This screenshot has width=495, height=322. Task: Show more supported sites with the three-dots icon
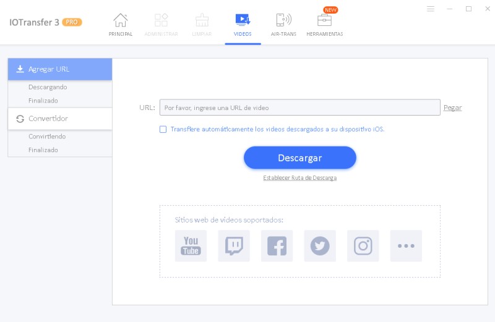tap(406, 246)
